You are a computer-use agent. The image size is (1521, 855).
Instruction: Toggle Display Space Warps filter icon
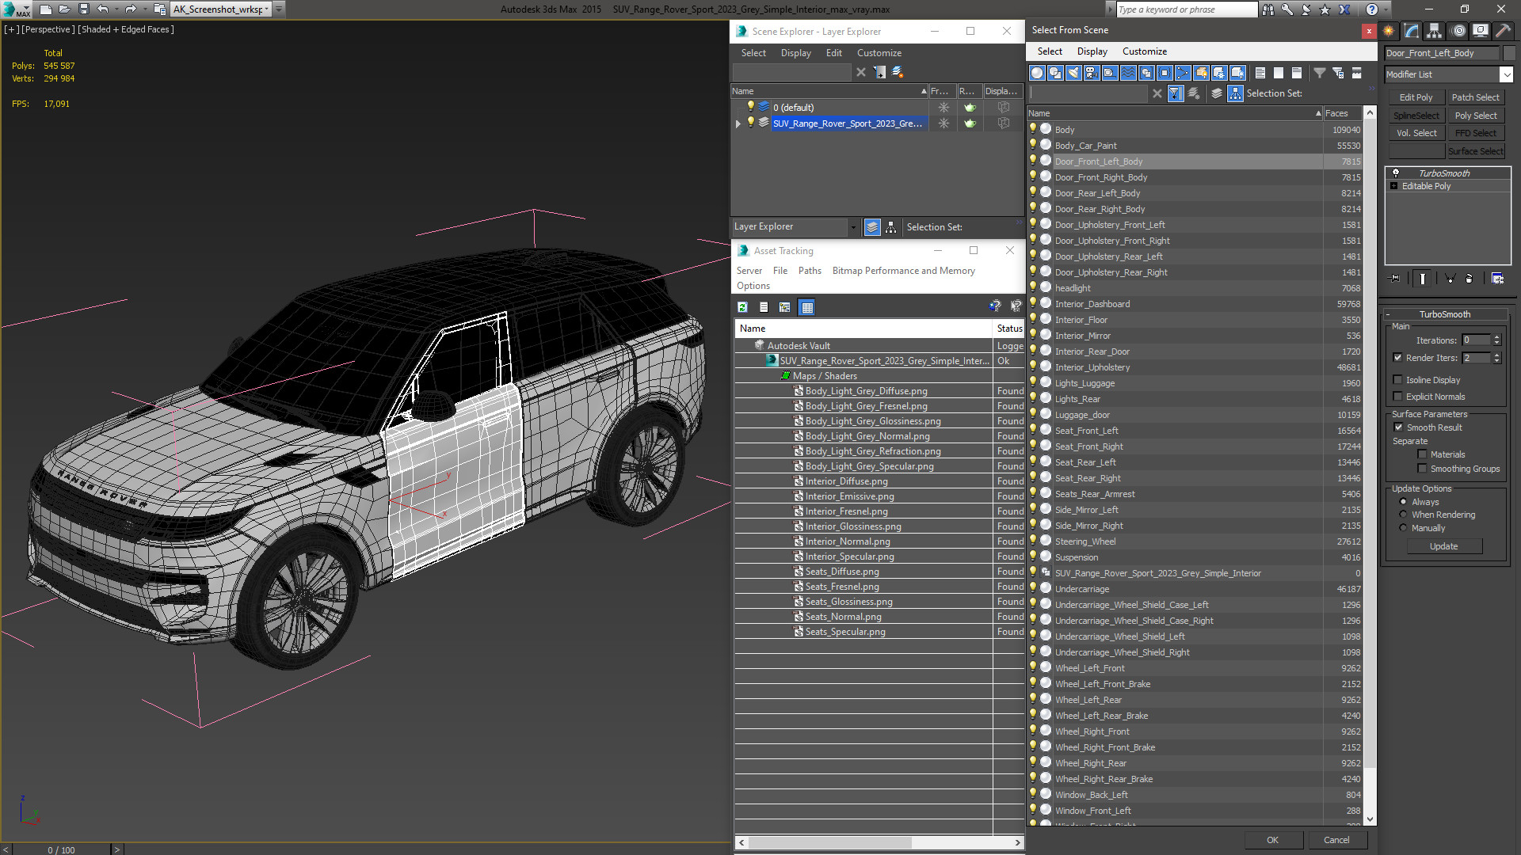(1128, 73)
